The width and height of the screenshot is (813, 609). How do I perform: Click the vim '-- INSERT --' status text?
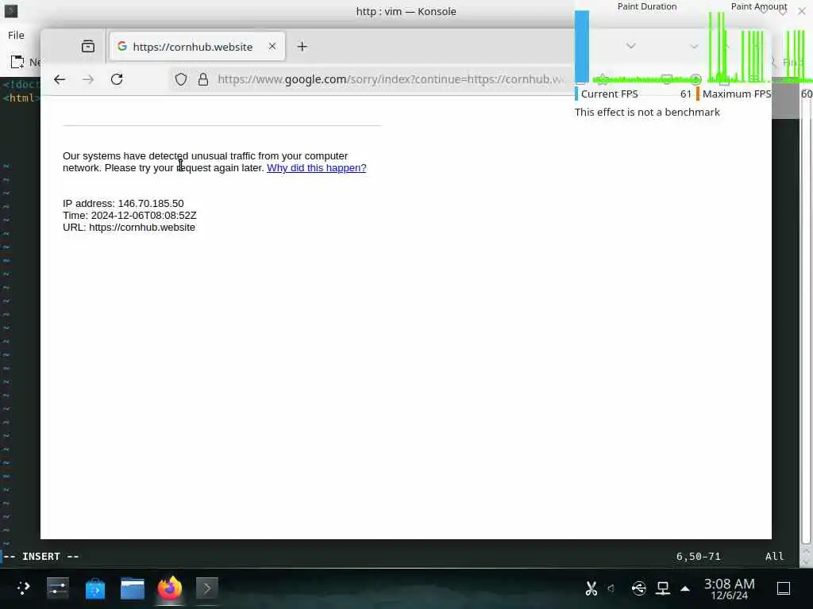tap(41, 556)
